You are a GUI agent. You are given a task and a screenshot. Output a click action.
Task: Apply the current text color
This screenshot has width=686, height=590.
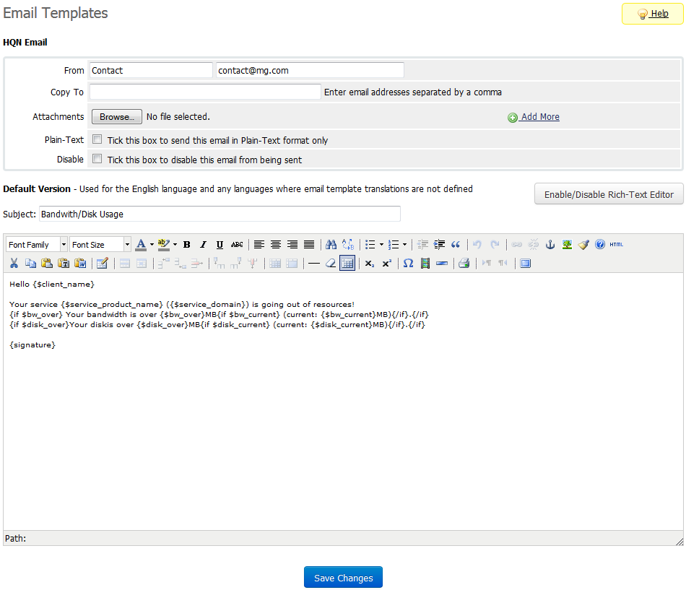pos(141,245)
